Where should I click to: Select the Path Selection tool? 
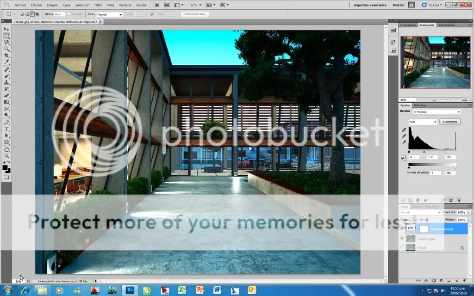pyautogui.click(x=6, y=136)
